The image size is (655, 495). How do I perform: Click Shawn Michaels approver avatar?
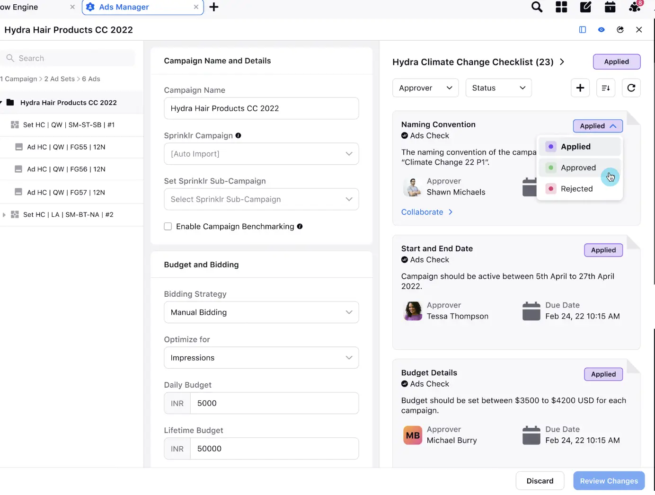[413, 187]
